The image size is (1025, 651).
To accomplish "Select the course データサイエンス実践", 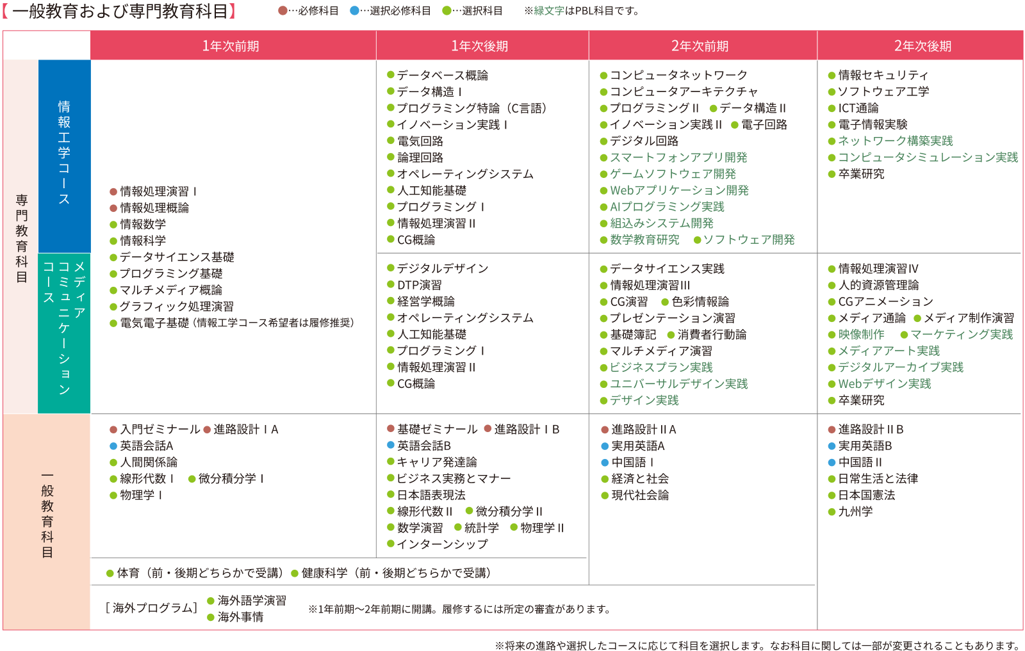I will (662, 269).
